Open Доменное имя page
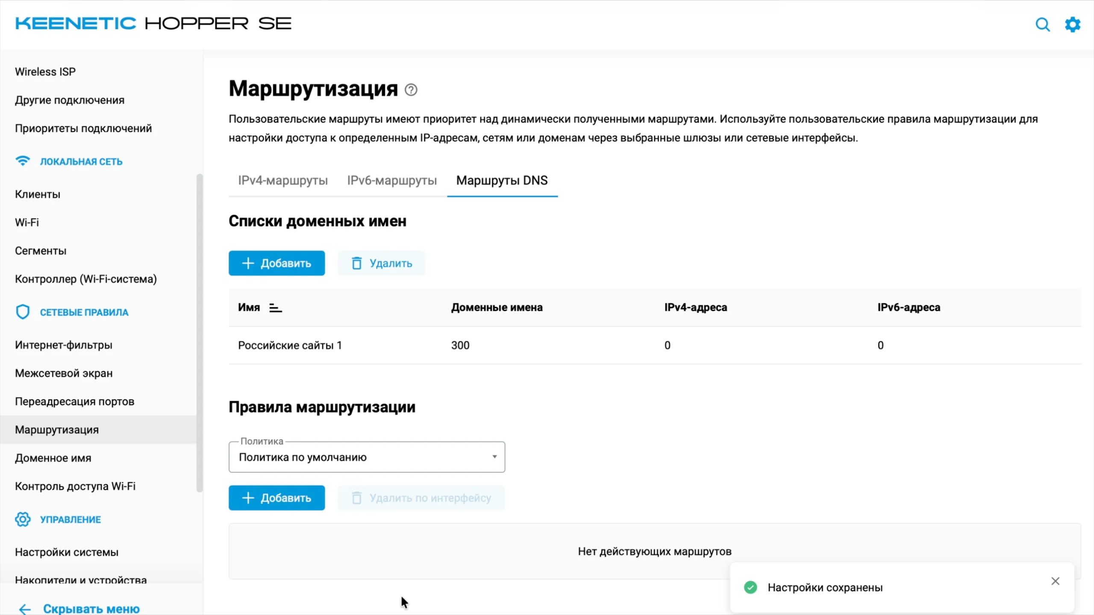The image size is (1094, 615). pyautogui.click(x=53, y=458)
